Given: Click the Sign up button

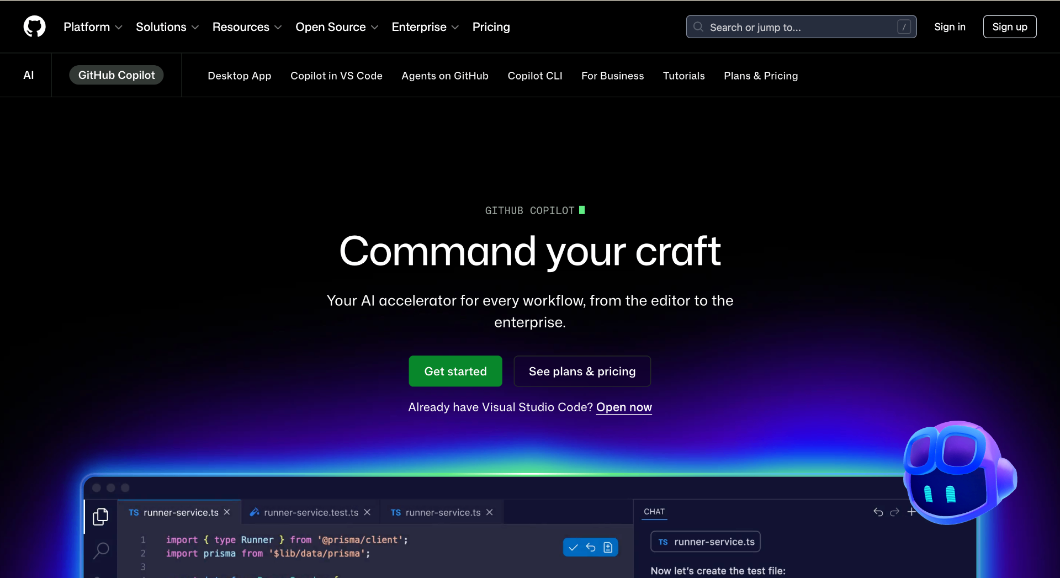Looking at the screenshot, I should pyautogui.click(x=1010, y=26).
